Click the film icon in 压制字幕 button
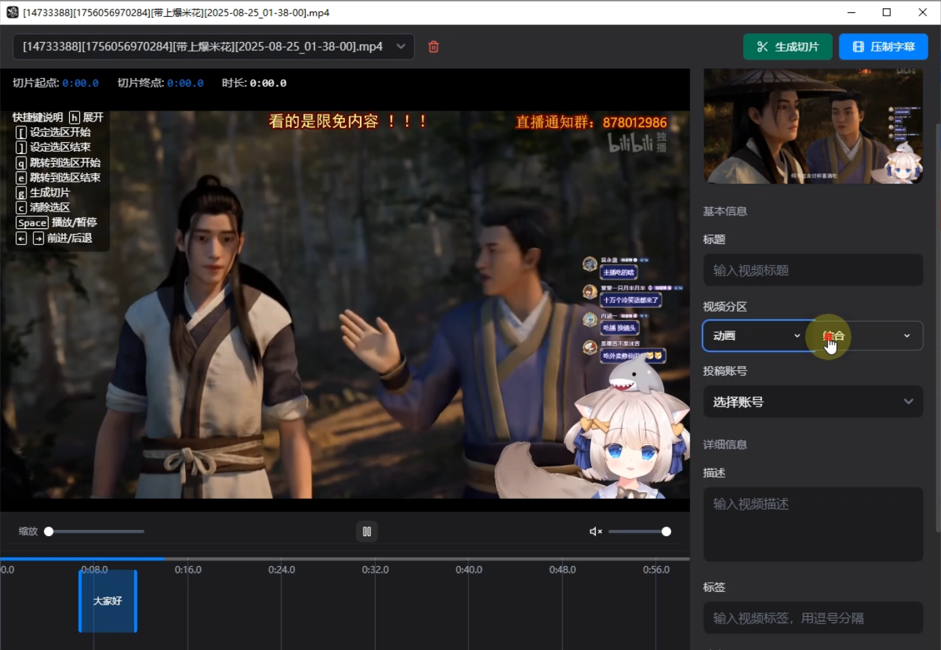This screenshot has height=650, width=941. [x=858, y=47]
